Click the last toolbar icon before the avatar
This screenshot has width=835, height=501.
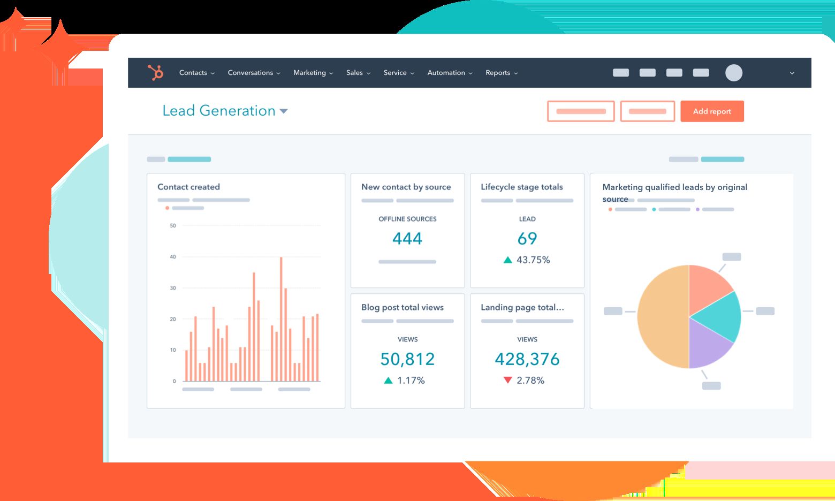coord(701,72)
